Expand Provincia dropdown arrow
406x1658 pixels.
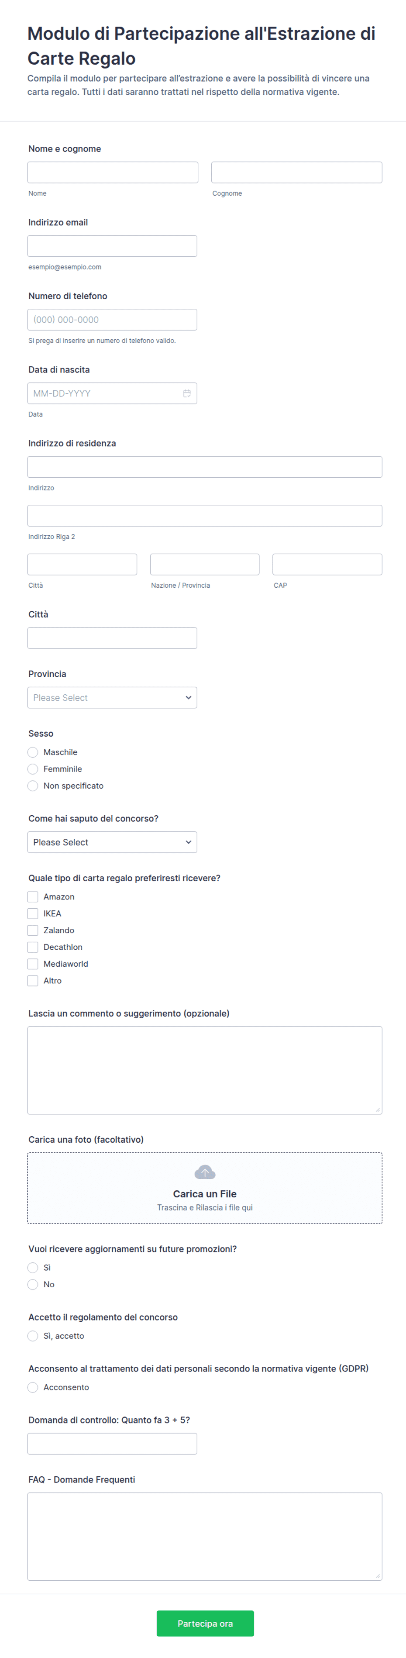189,698
